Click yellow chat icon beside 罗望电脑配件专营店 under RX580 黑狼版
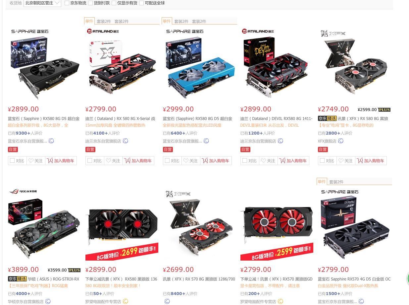 (x=126, y=301)
